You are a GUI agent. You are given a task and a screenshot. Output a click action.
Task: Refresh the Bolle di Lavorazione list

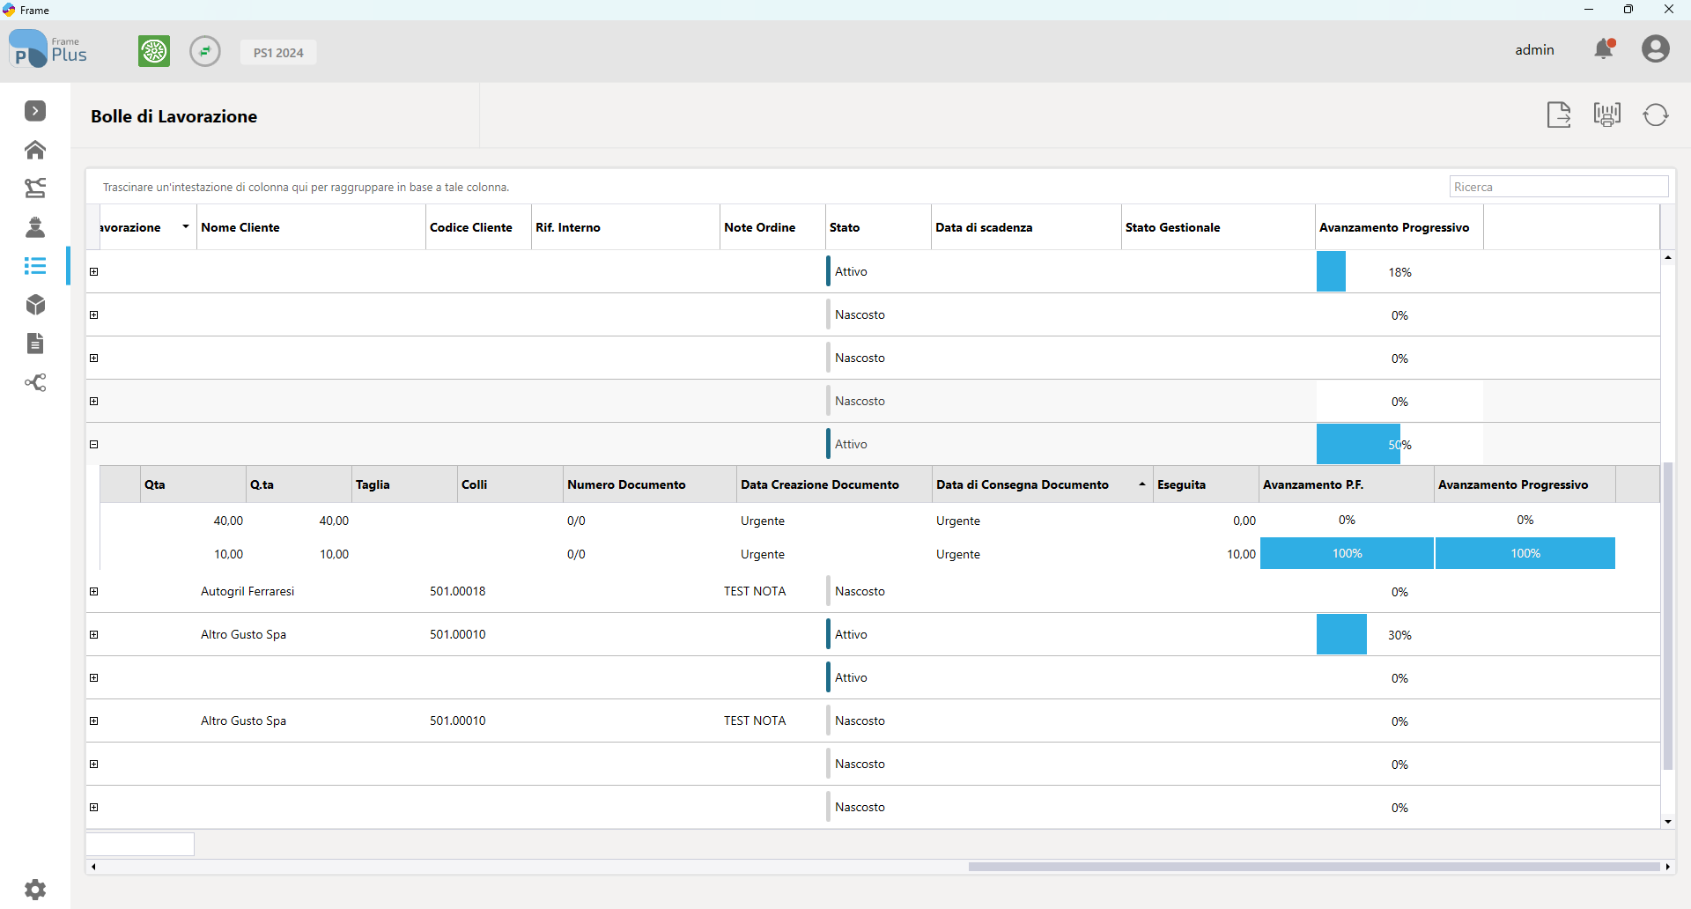1656,115
